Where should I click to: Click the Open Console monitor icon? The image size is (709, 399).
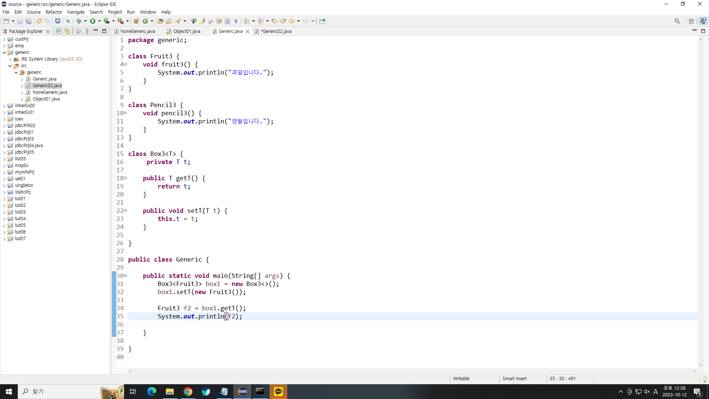pos(58,21)
